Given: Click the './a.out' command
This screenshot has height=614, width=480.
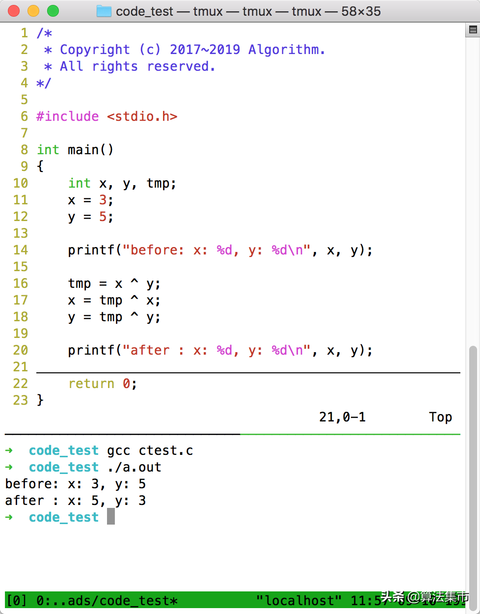Looking at the screenshot, I should point(134,468).
